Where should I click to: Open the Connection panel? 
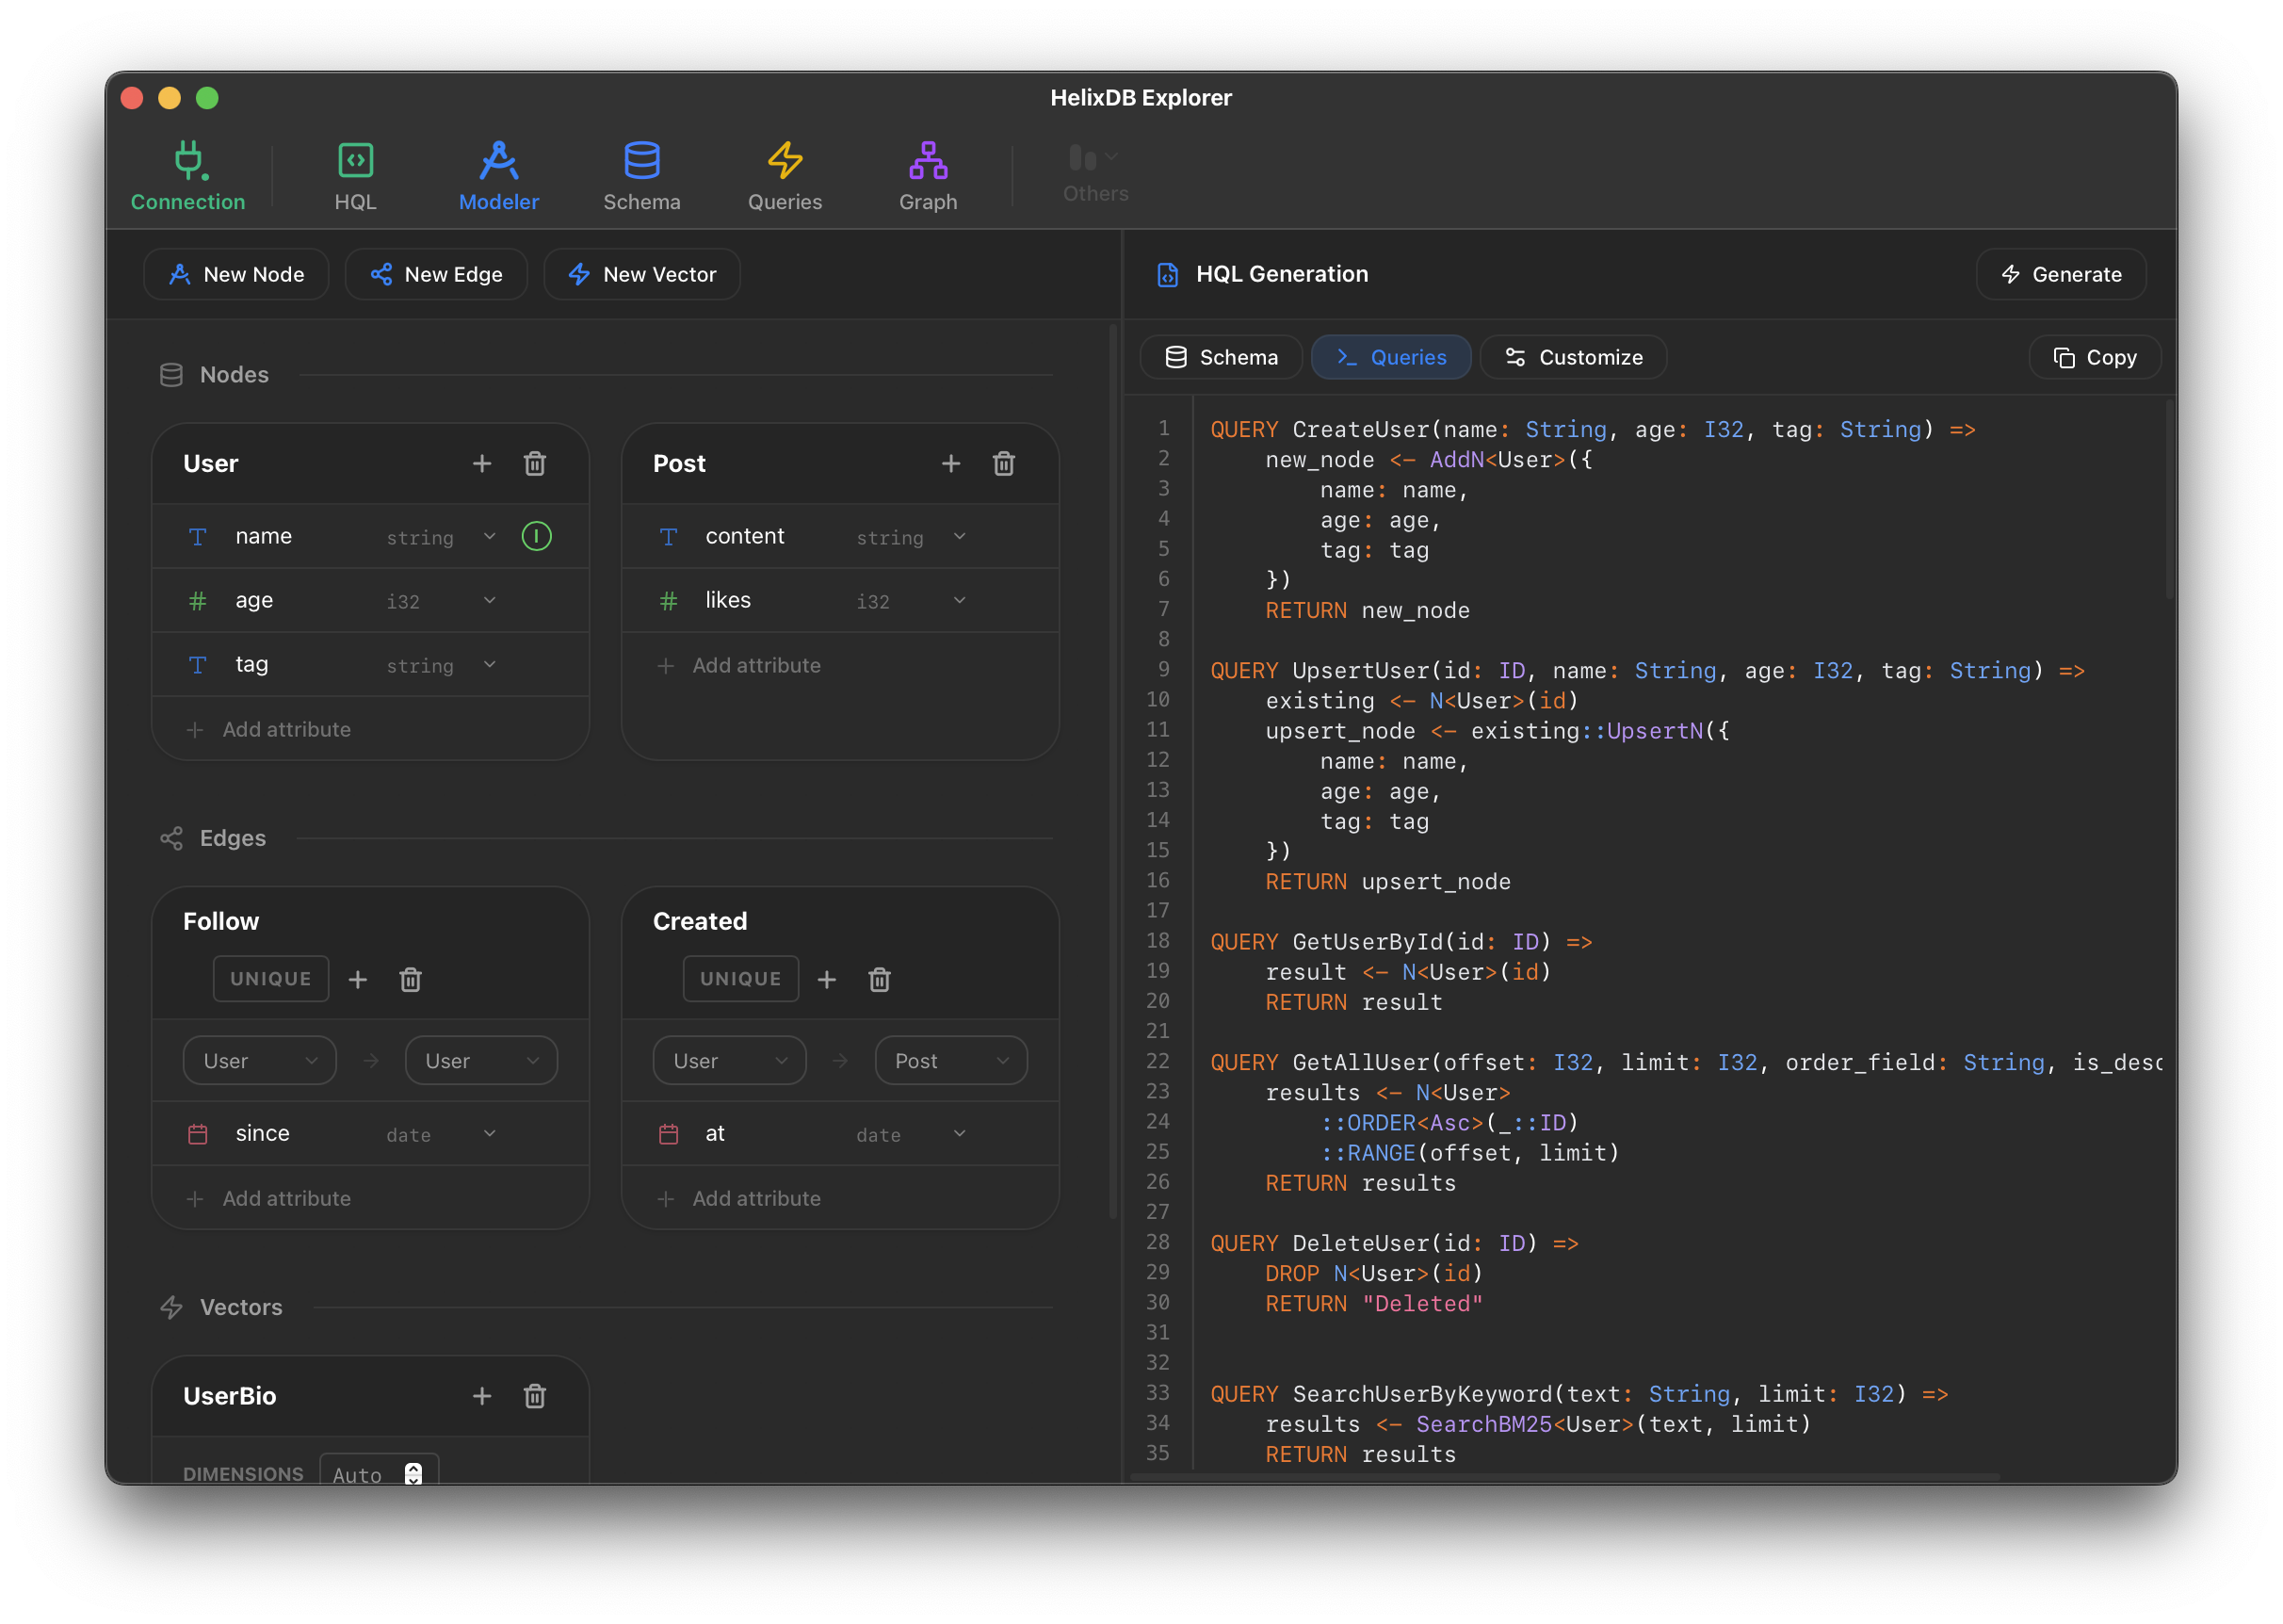188,176
